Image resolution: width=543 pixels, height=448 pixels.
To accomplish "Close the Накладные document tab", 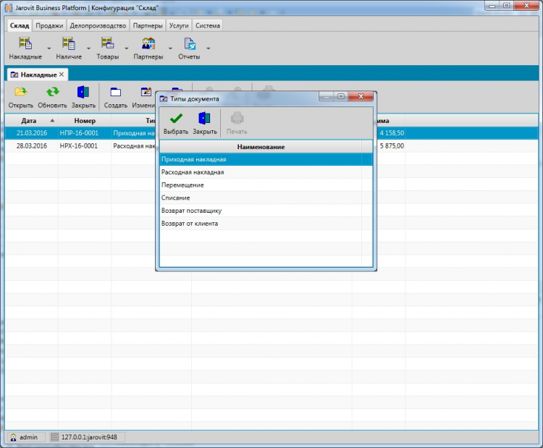I will [62, 75].
